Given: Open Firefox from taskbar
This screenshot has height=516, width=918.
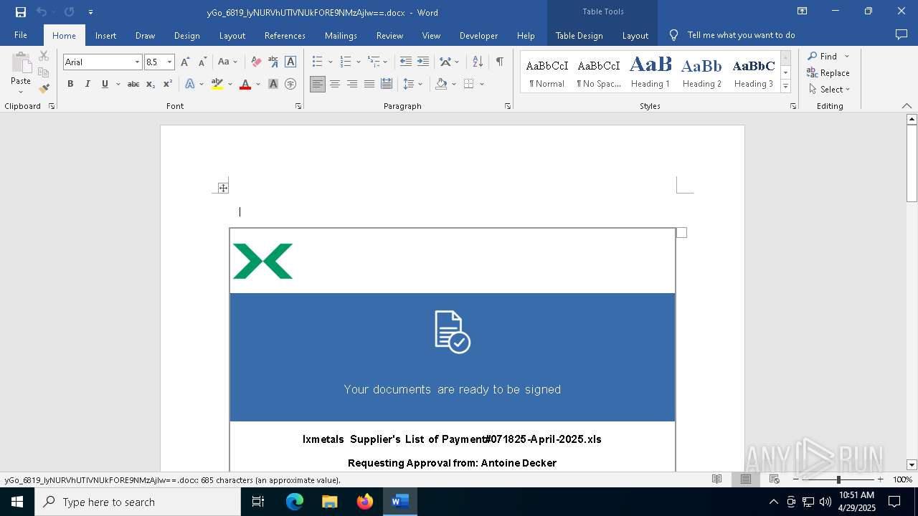Looking at the screenshot, I should 365,502.
